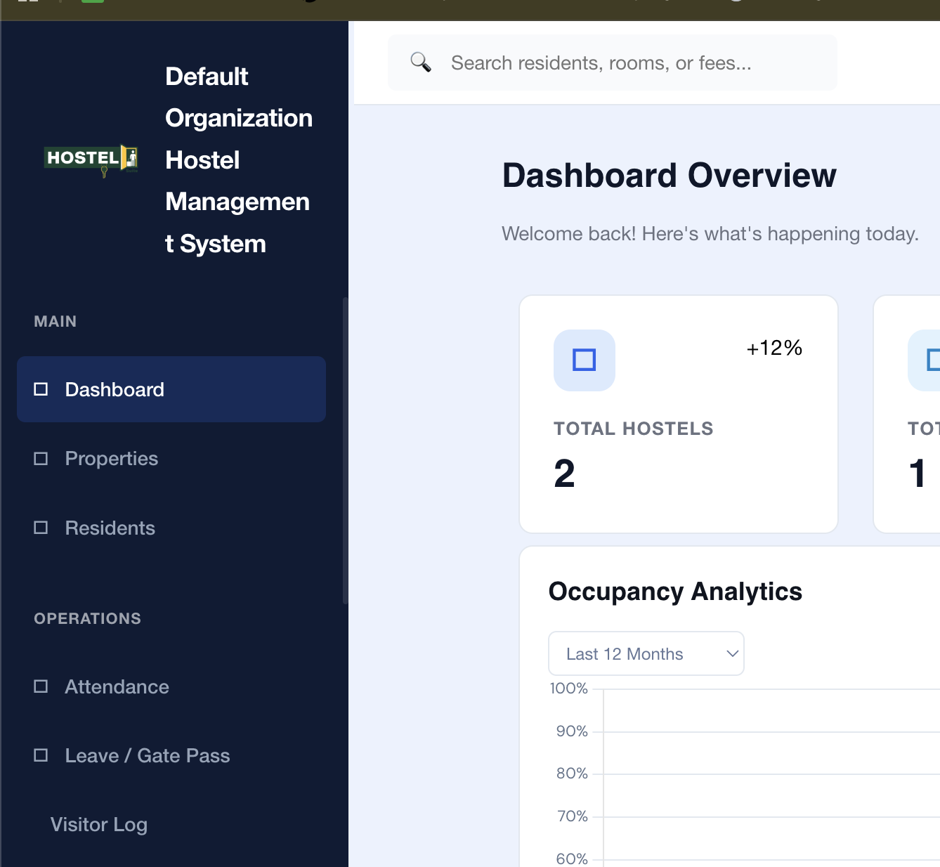Click the 70% axis label on the chart

click(572, 816)
